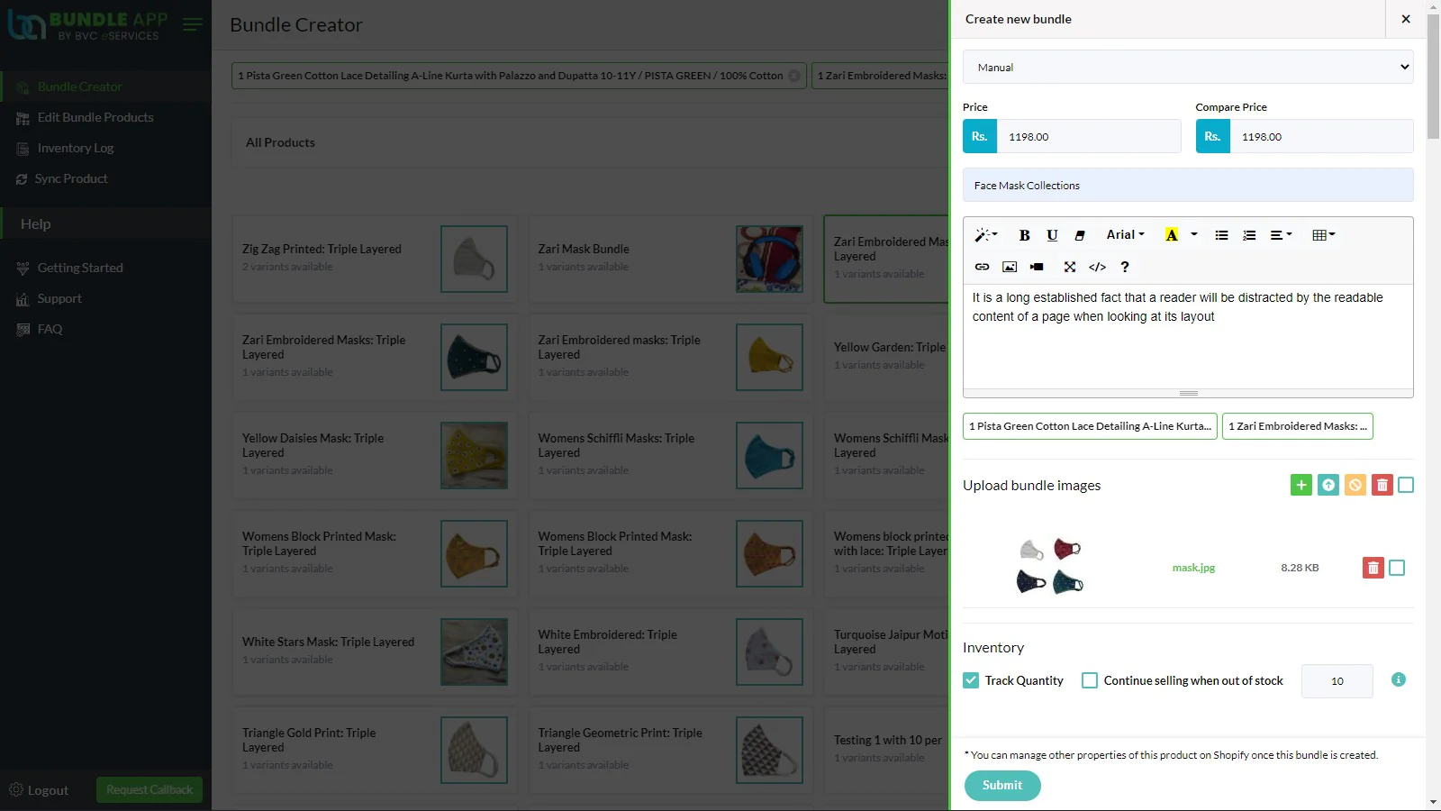
Task: Delete the mask.jpg image
Action: tap(1373, 568)
